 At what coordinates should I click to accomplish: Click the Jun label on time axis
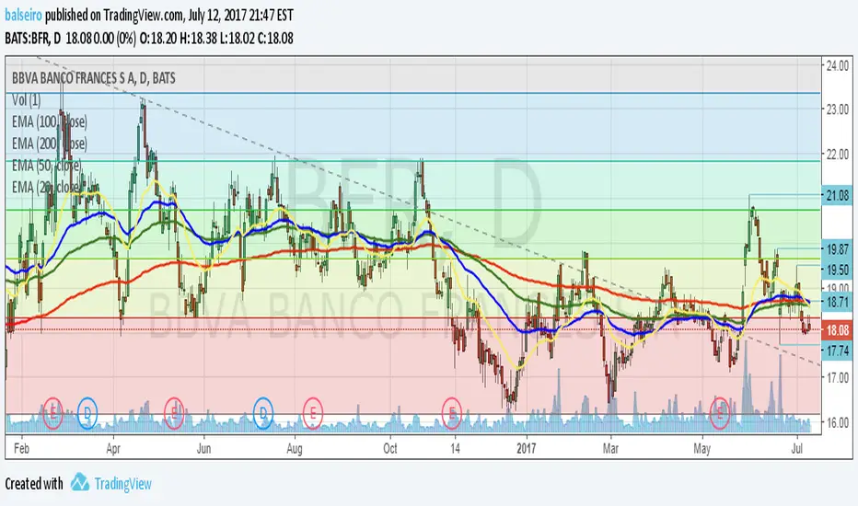tap(203, 449)
